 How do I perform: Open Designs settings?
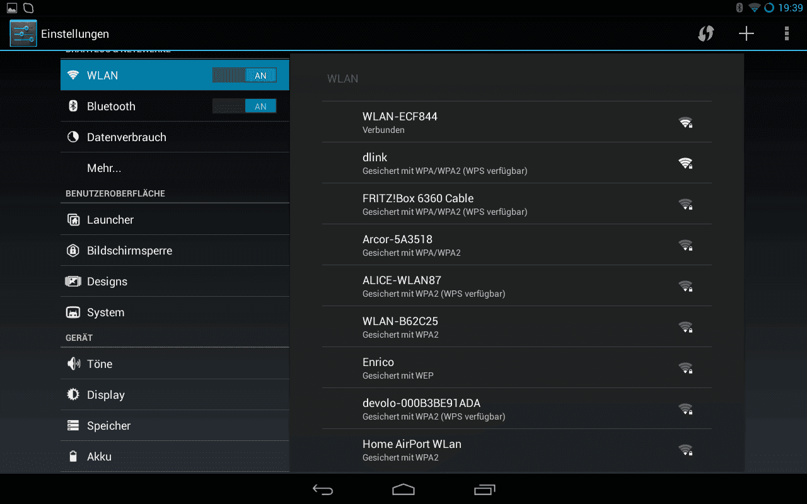[x=175, y=281]
